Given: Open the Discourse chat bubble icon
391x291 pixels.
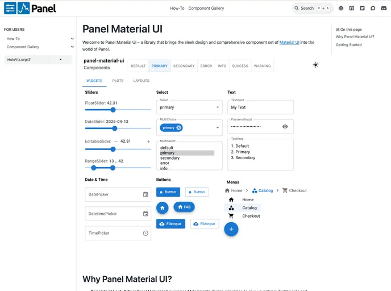Looking at the screenshot, I should [373, 8].
